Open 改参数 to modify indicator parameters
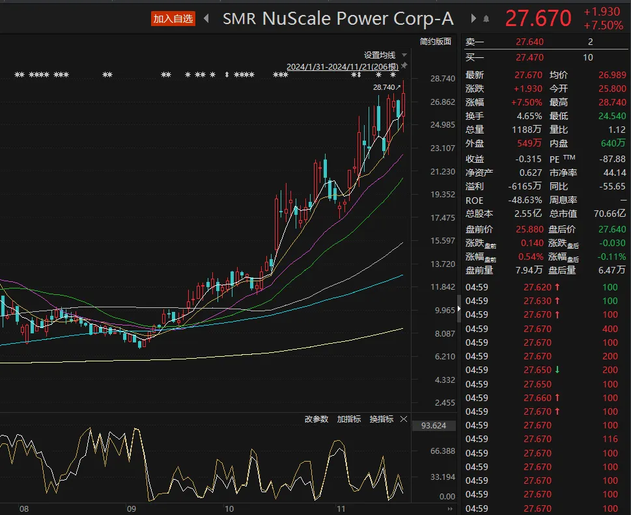The width and height of the screenshot is (631, 515). (x=316, y=419)
